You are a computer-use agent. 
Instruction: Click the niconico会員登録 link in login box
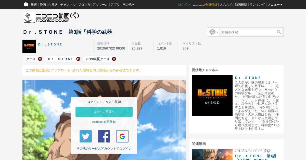104,122
